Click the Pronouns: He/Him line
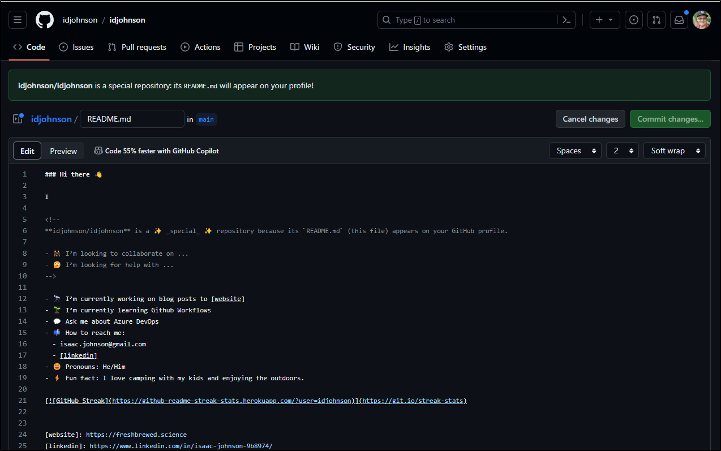Image resolution: width=721 pixels, height=451 pixels. click(85, 367)
